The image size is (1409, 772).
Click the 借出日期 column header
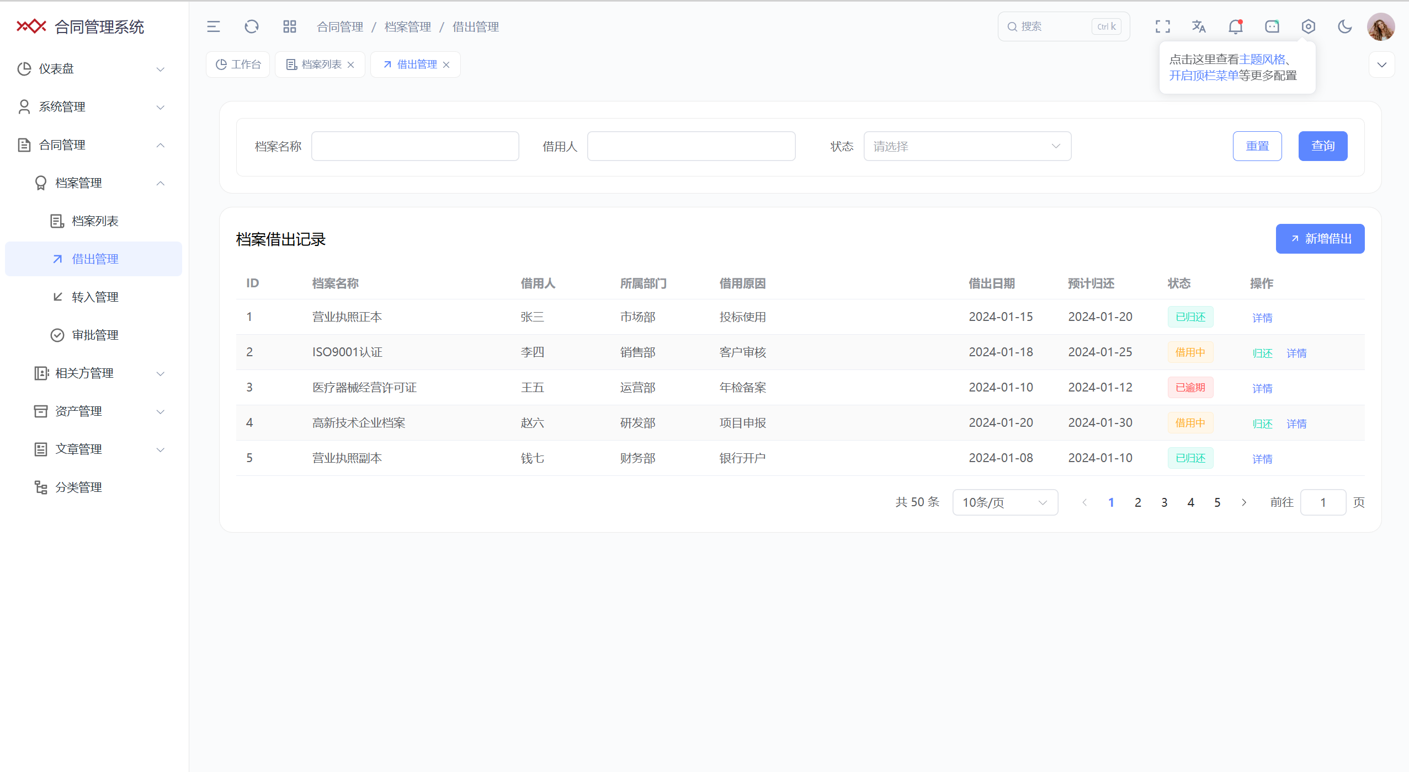[992, 283]
